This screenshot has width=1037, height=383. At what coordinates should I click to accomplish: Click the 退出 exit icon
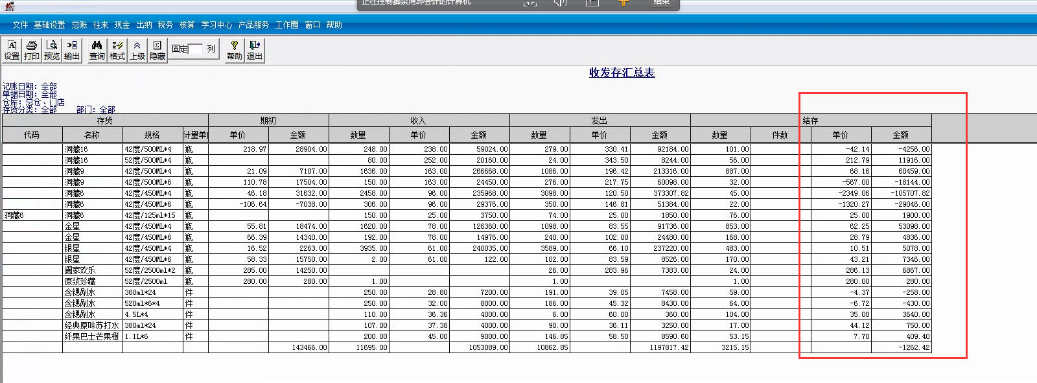(255, 50)
